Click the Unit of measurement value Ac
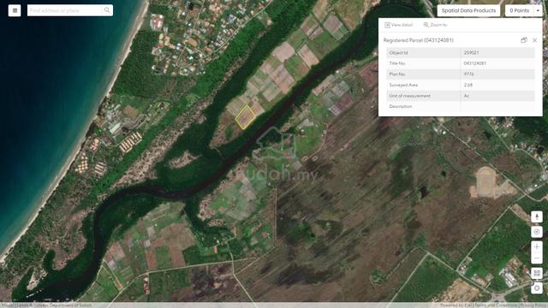 pos(466,96)
